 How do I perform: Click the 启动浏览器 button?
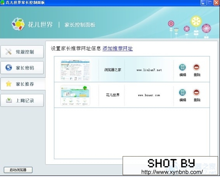click(18, 170)
